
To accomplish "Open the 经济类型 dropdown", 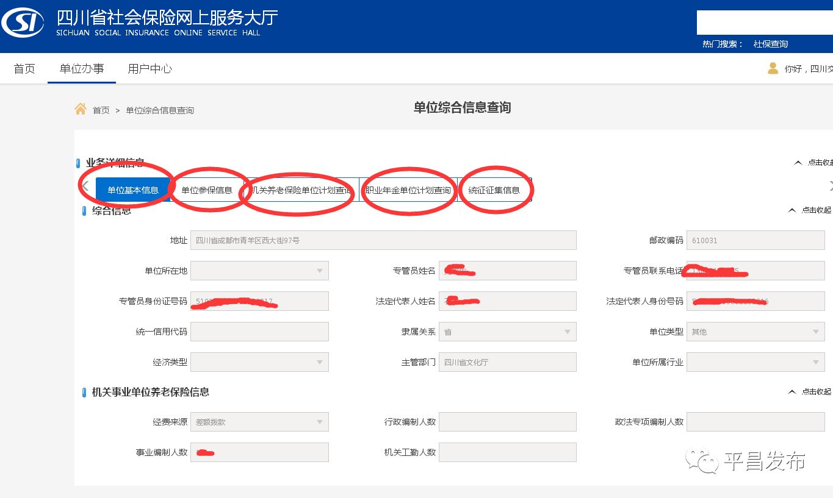I will tap(259, 362).
